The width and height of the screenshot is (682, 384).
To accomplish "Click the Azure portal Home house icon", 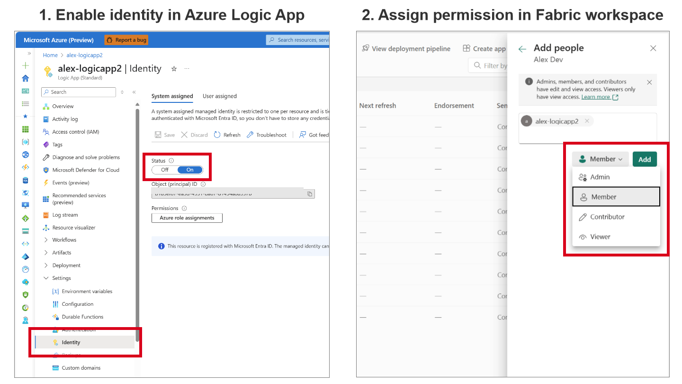I will coord(26,78).
